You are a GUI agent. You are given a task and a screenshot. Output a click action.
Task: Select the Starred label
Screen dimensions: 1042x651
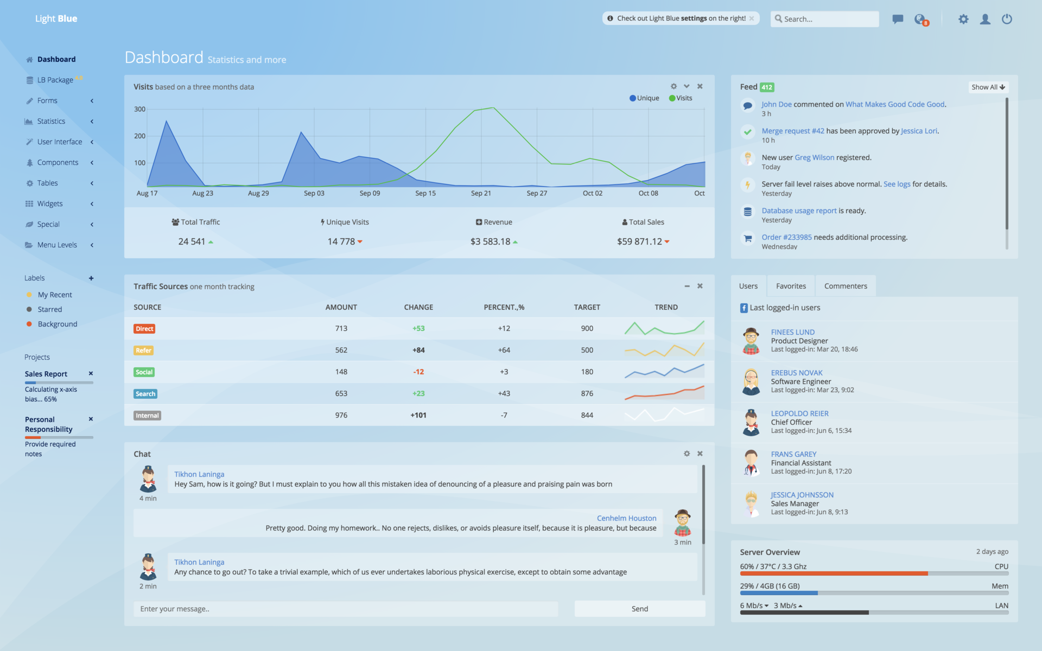50,309
